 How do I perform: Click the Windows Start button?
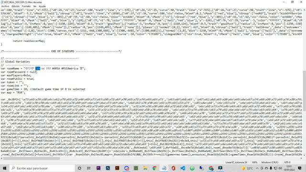pos(4,168)
